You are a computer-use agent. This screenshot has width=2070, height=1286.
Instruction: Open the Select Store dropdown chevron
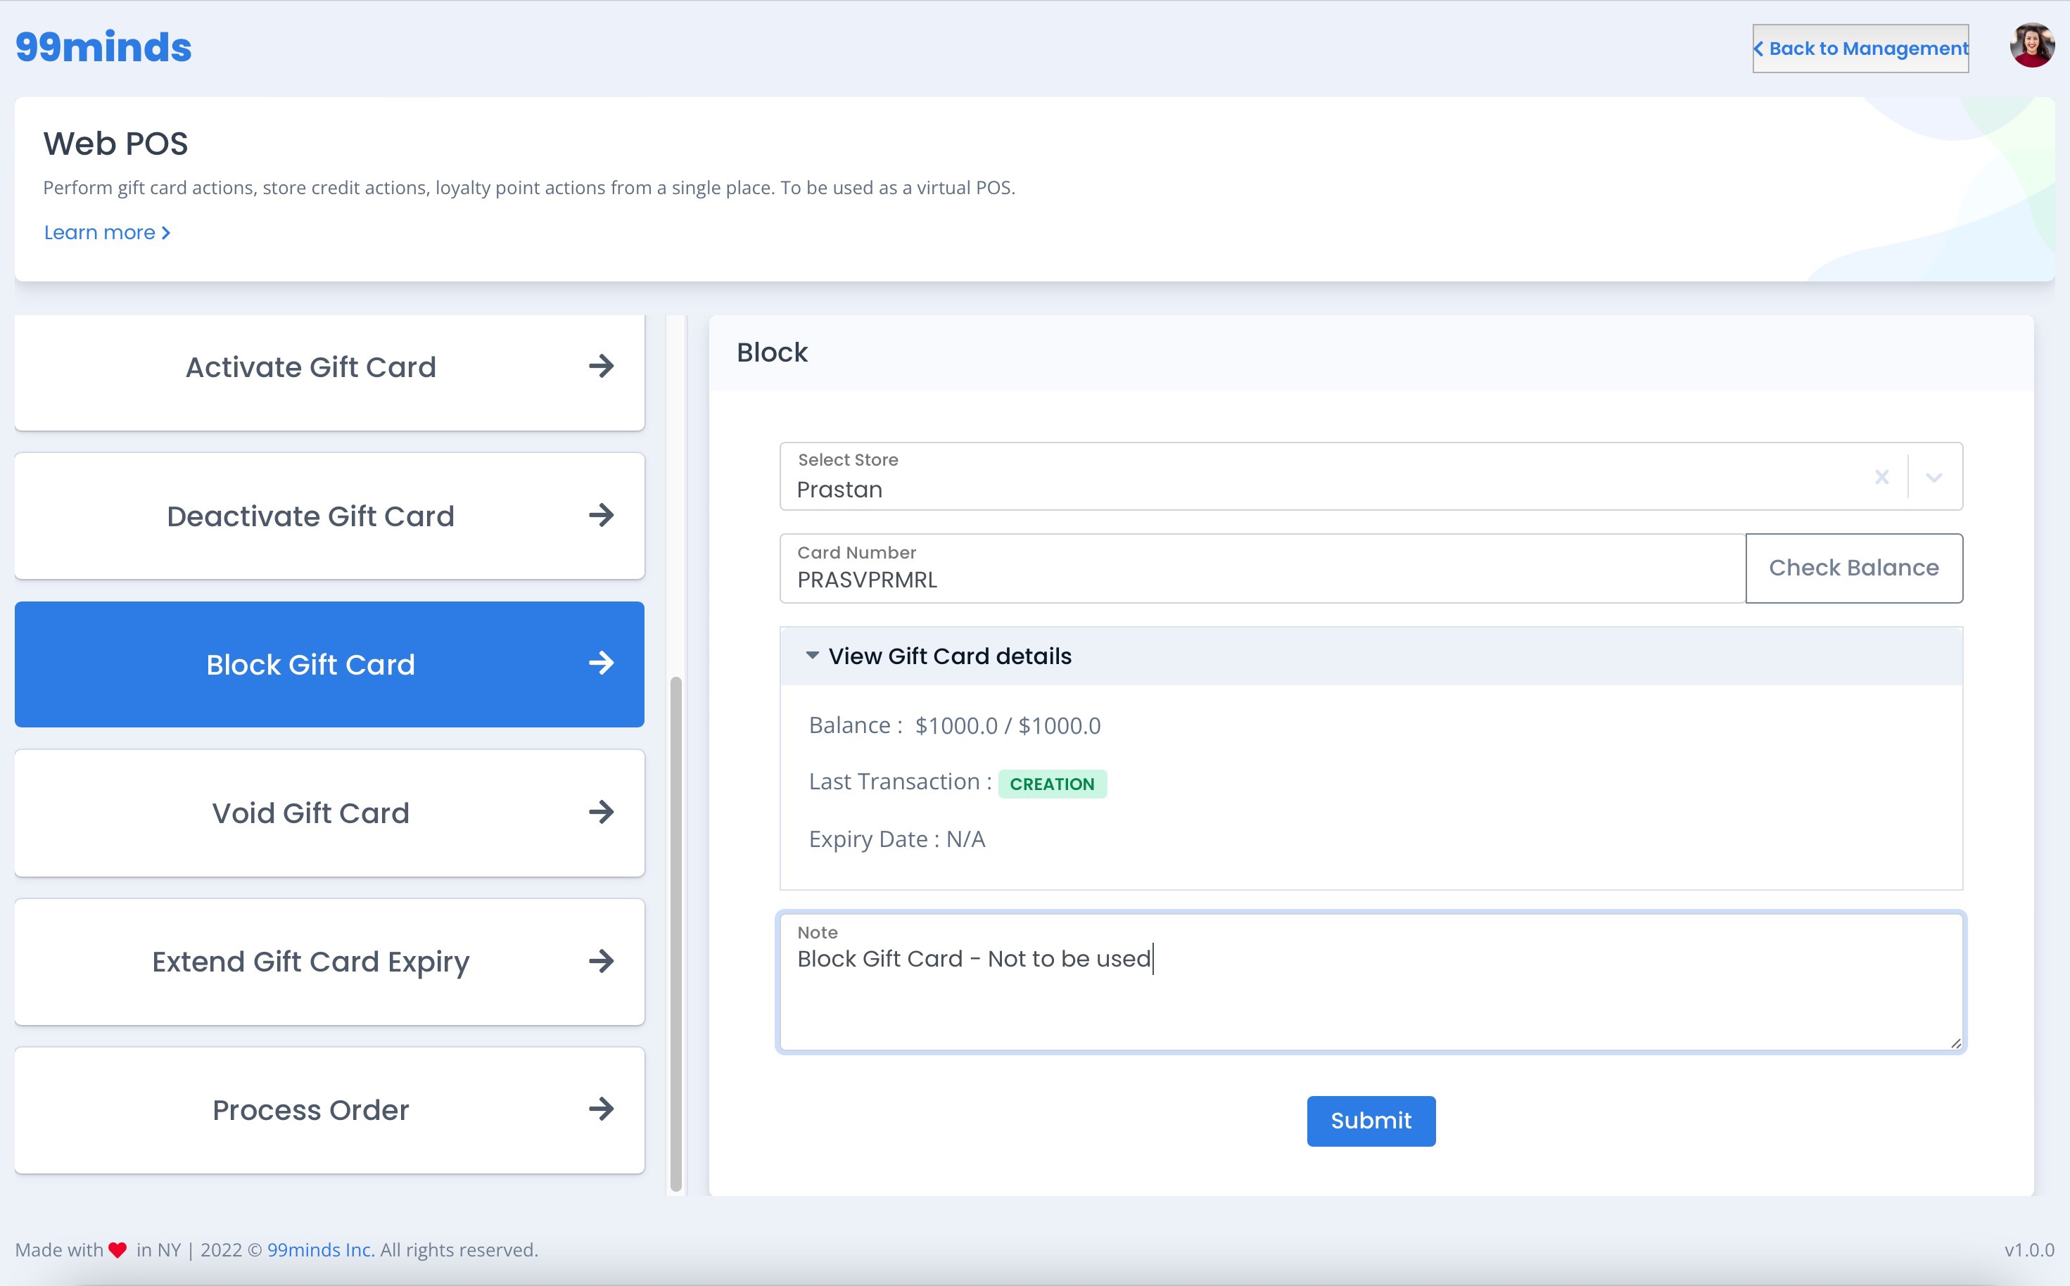[x=1934, y=477]
